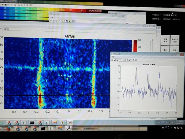Click the peak at -0.25 in the R=40.625 Km plot

click(136, 68)
